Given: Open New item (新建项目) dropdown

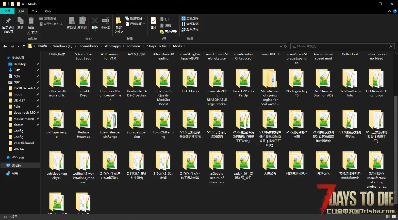Looking at the screenshot, I should (135, 18).
